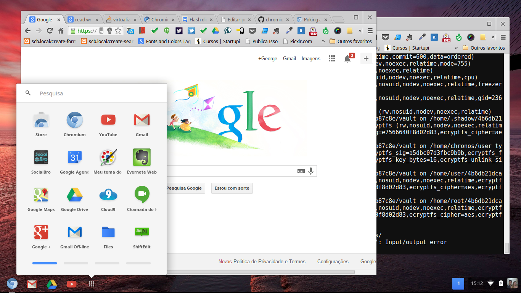Click the Estou com sorte button
Image resolution: width=521 pixels, height=293 pixels.
pos(232,188)
